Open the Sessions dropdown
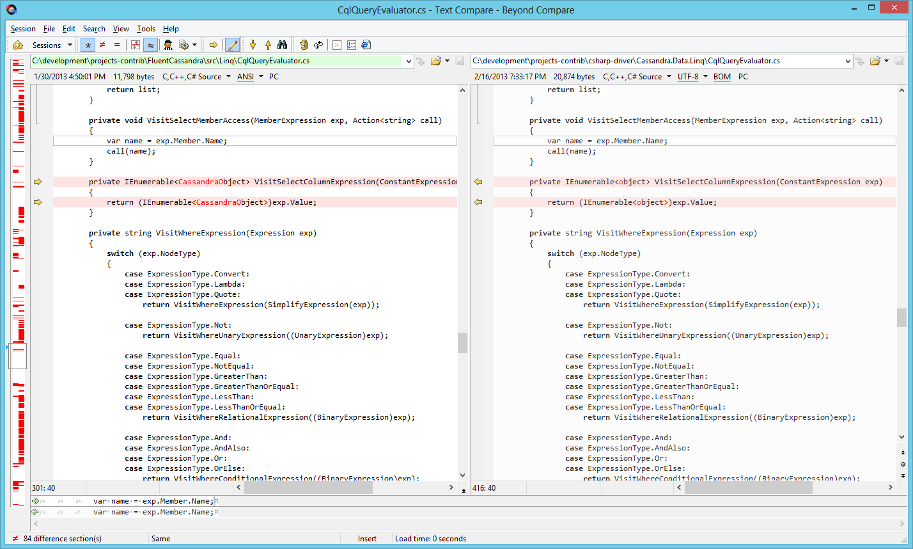Viewport: 913px width, 549px height. point(52,45)
